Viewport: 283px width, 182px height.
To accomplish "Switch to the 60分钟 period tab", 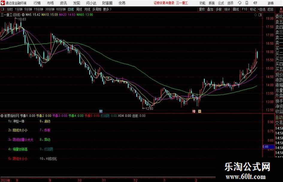I will tap(61, 9).
